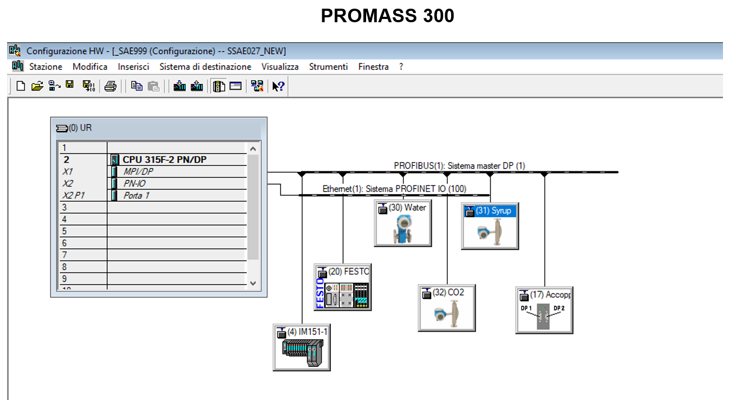Select the (31) Syrup Promass device
The width and height of the screenshot is (749, 400).
click(490, 226)
